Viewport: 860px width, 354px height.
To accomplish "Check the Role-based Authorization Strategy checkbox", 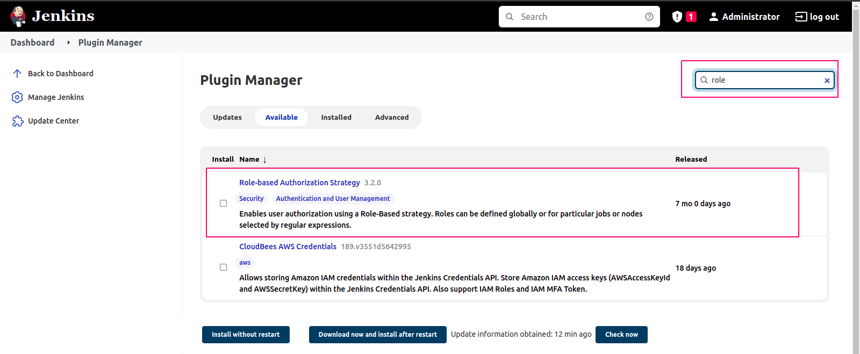I will pyautogui.click(x=223, y=204).
